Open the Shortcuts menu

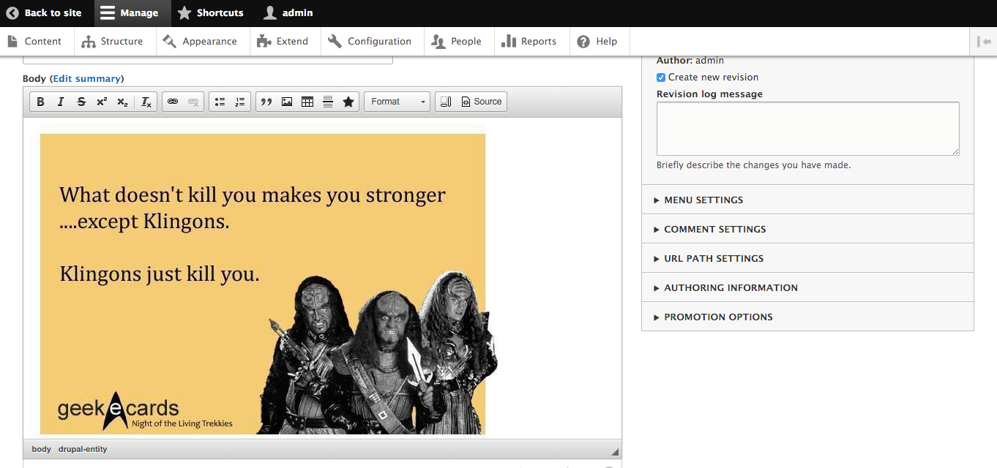(x=211, y=12)
